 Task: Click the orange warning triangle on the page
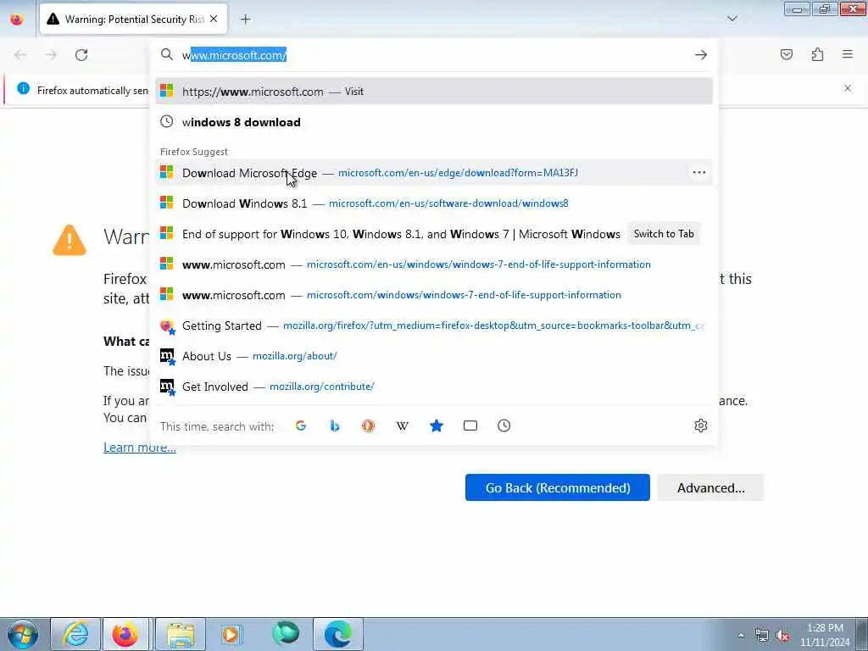pos(70,240)
